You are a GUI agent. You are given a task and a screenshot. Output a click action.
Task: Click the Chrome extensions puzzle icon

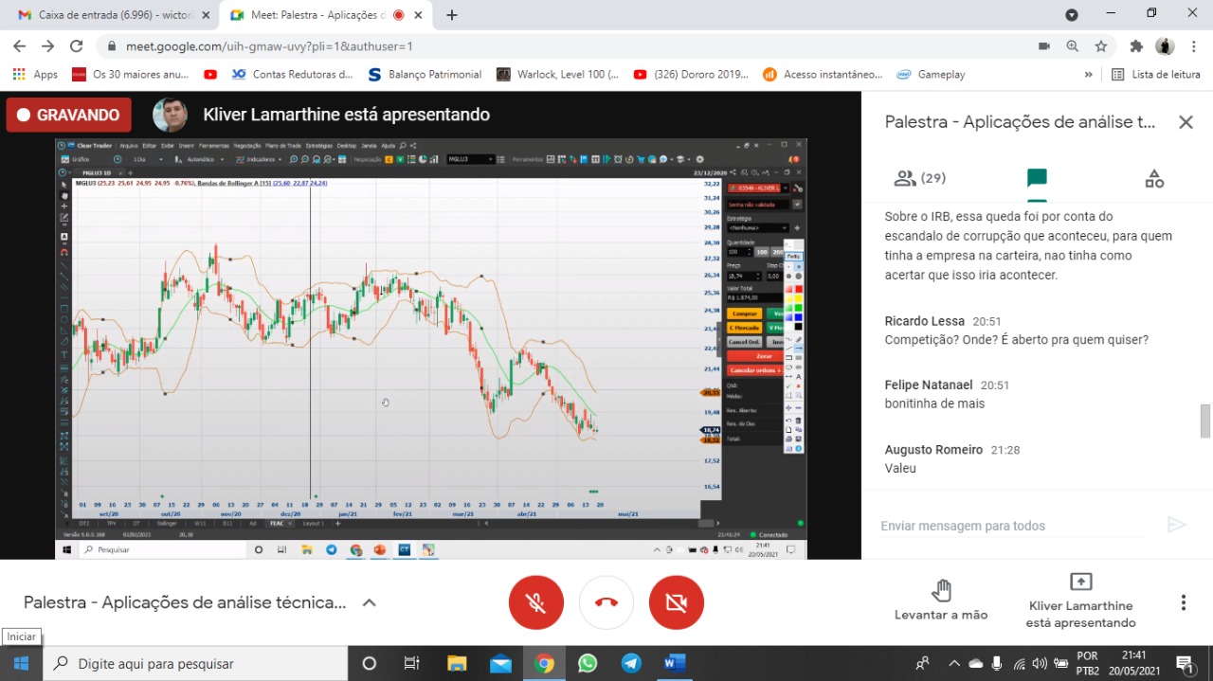coord(1136,46)
